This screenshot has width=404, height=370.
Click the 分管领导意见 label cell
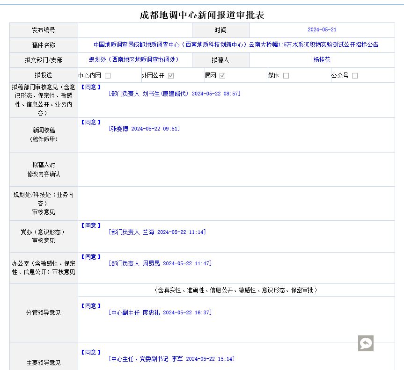tap(44, 313)
